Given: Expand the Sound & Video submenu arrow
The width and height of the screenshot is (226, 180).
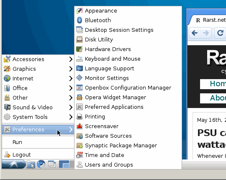Looking at the screenshot, I should pos(71,107).
